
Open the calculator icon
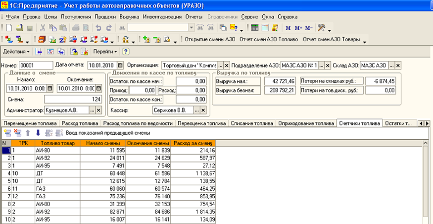[255, 28]
